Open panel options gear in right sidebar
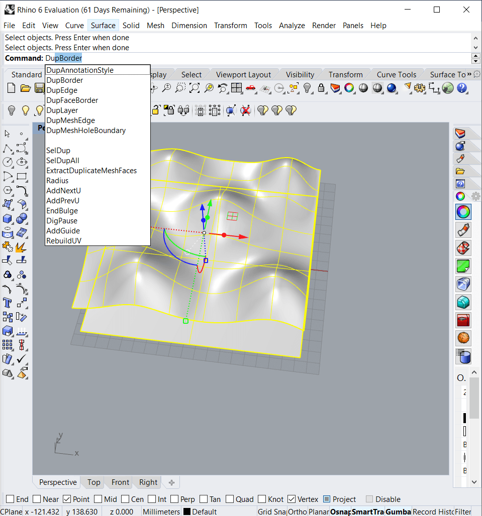The width and height of the screenshot is (482, 516). pos(475,196)
